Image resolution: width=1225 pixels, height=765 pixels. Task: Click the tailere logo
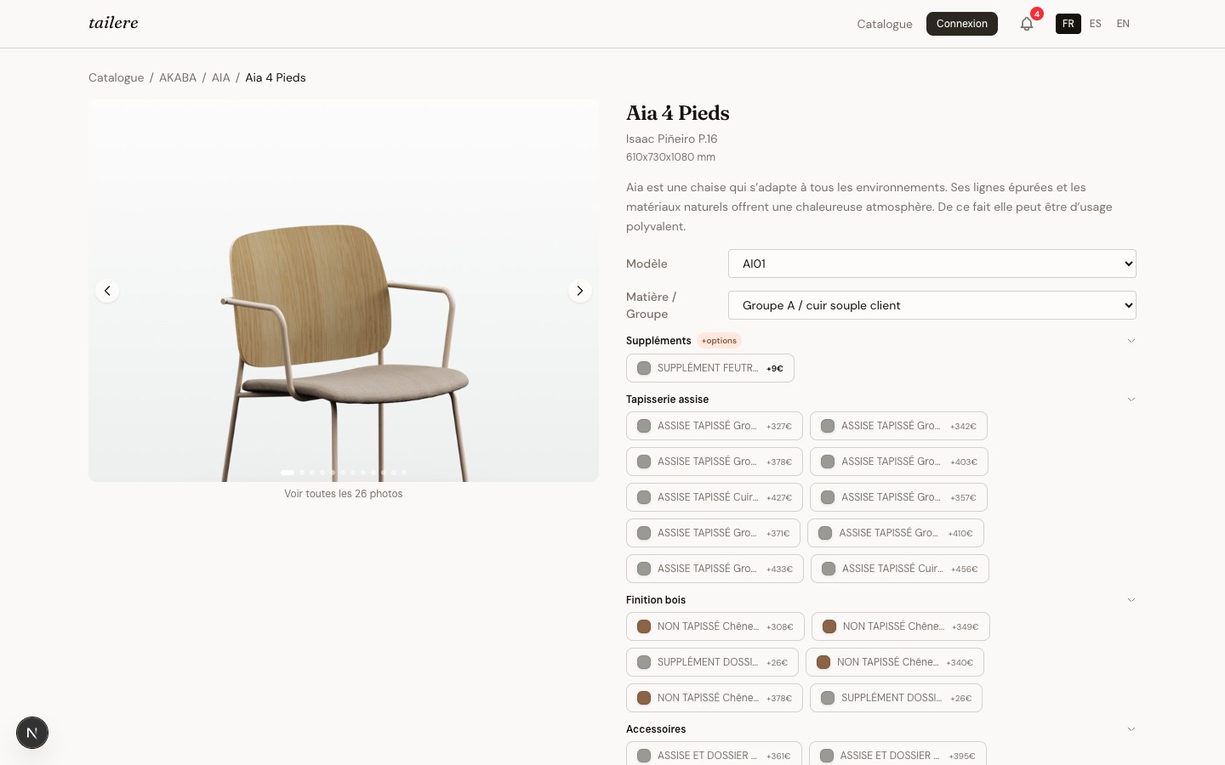tap(113, 23)
